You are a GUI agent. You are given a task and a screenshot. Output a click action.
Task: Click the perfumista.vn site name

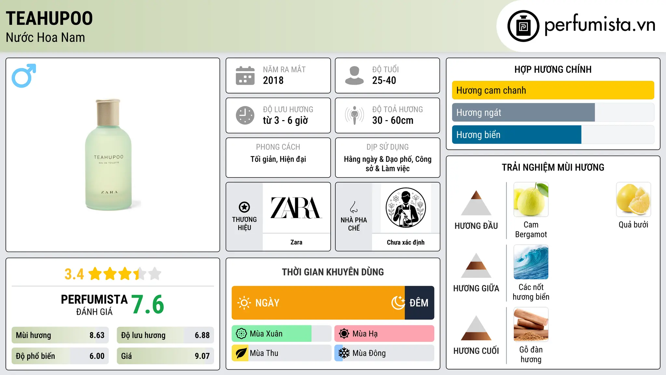click(x=600, y=25)
